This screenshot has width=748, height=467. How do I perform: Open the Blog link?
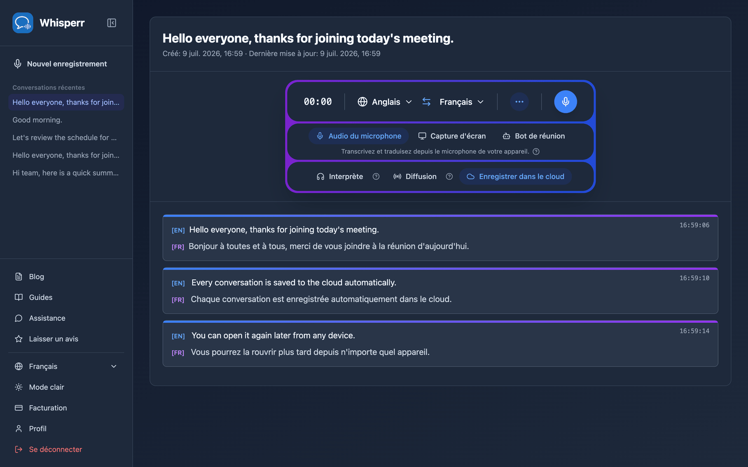pyautogui.click(x=66, y=276)
